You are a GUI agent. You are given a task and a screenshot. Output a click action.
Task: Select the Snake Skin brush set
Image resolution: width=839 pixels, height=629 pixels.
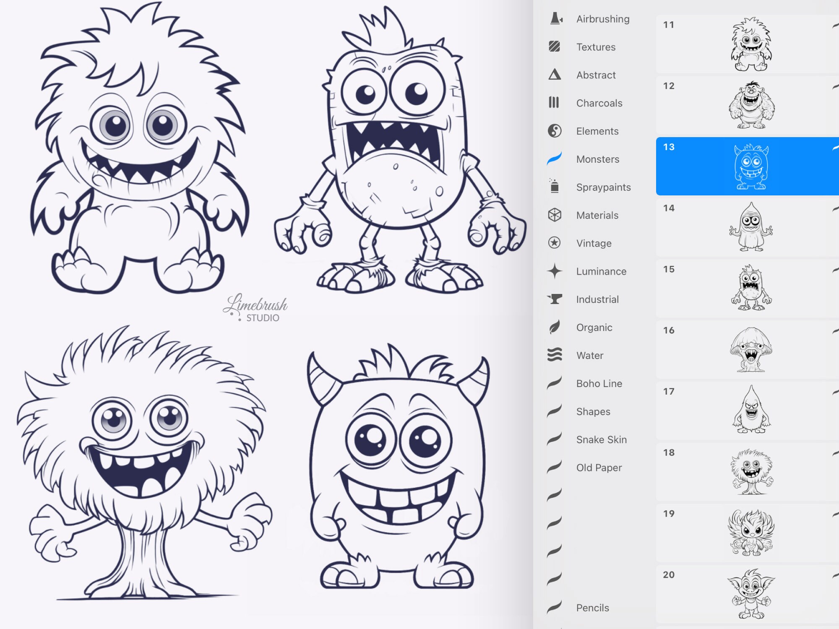602,439
